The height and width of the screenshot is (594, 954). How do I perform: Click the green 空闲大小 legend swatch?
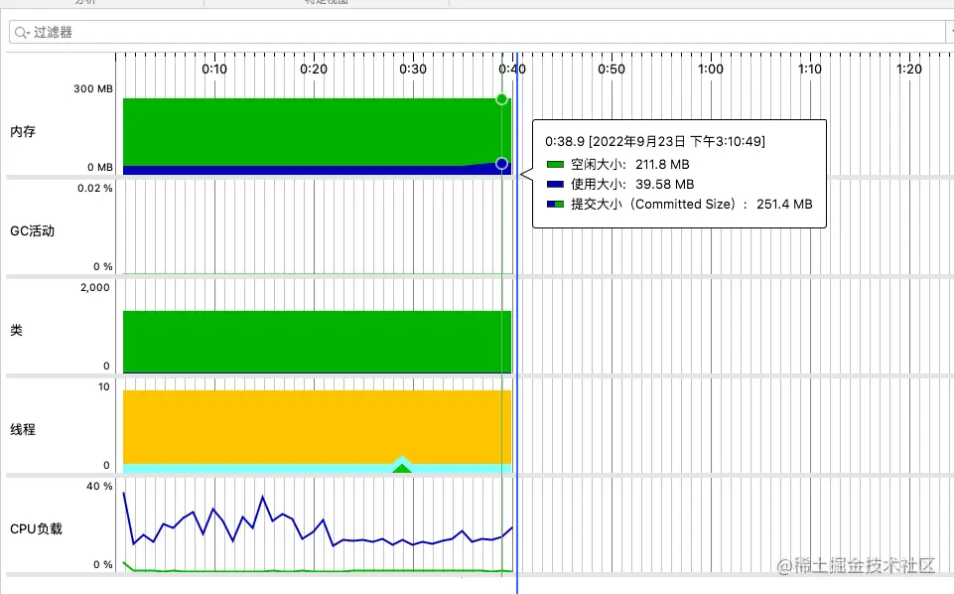(555, 164)
